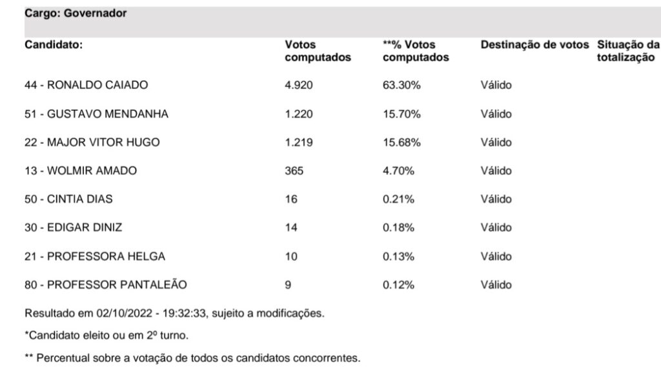Select the '30 - EDIGAR DINIZ' candidate
Screen dimensions: 661x384
(73, 228)
